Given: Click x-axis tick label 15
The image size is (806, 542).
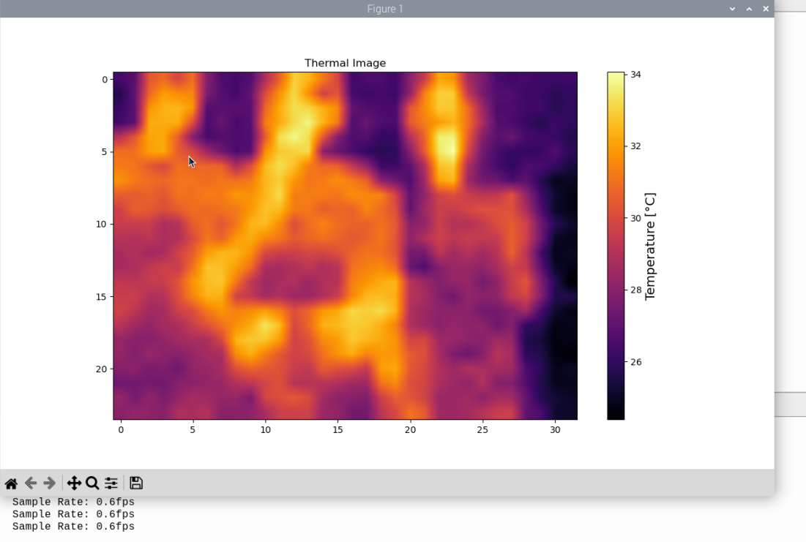Looking at the screenshot, I should [x=337, y=430].
